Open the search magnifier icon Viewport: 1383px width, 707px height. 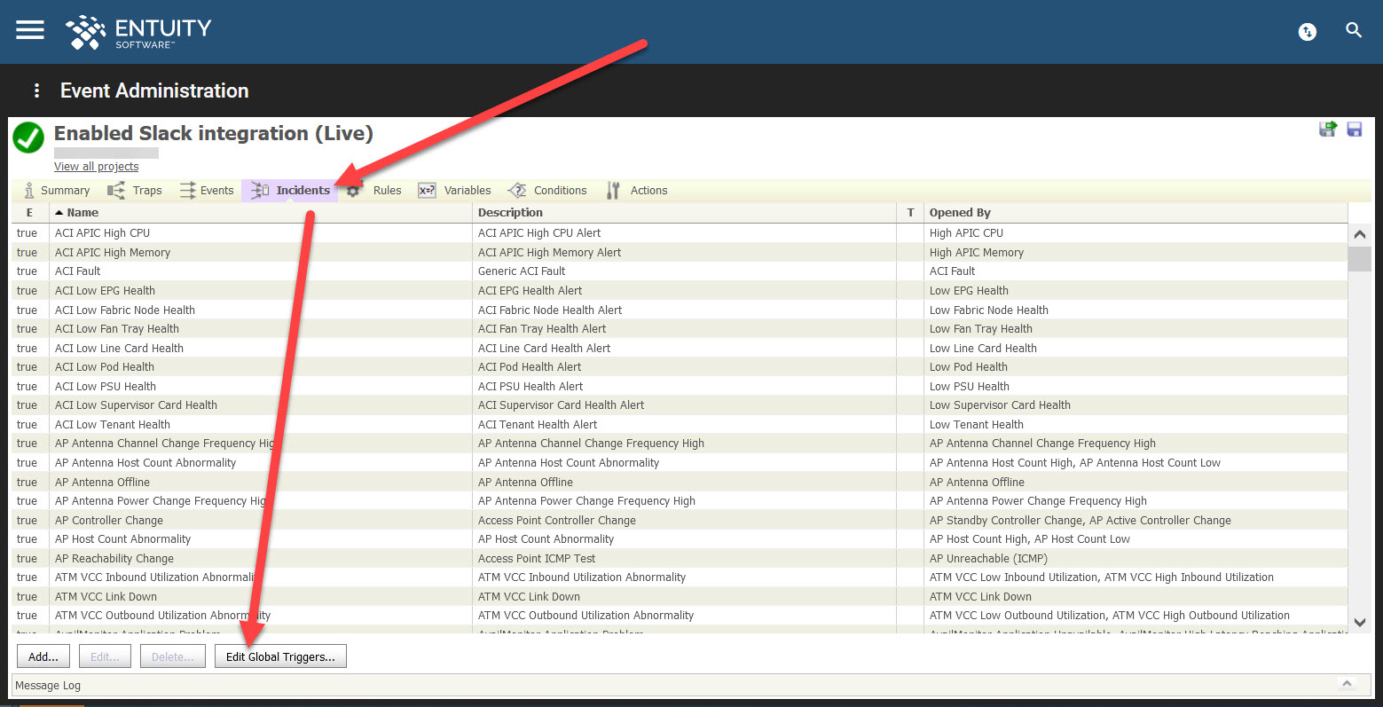point(1354,30)
